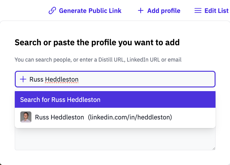
Task: Click the text area resize handle
Action: click(214, 148)
